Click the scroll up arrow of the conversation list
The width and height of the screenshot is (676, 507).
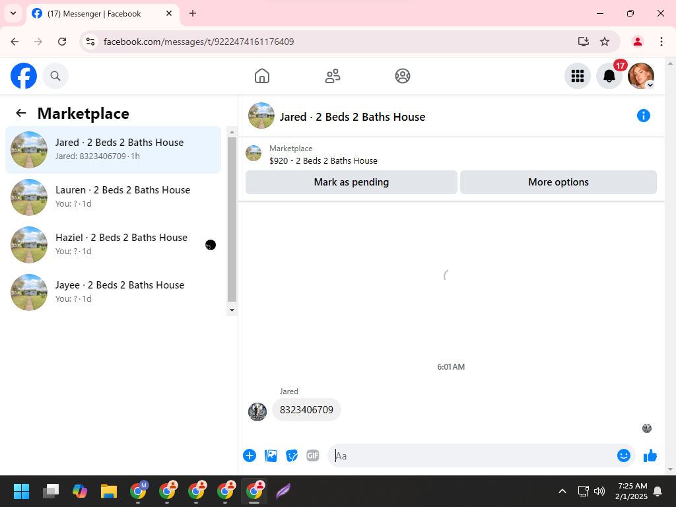tap(232, 132)
